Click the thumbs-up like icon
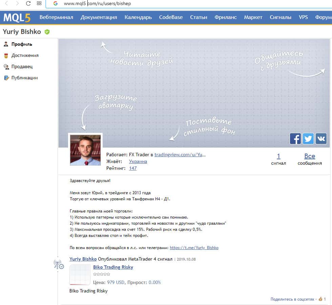332x305 pixels. pyautogui.click(x=320, y=299)
